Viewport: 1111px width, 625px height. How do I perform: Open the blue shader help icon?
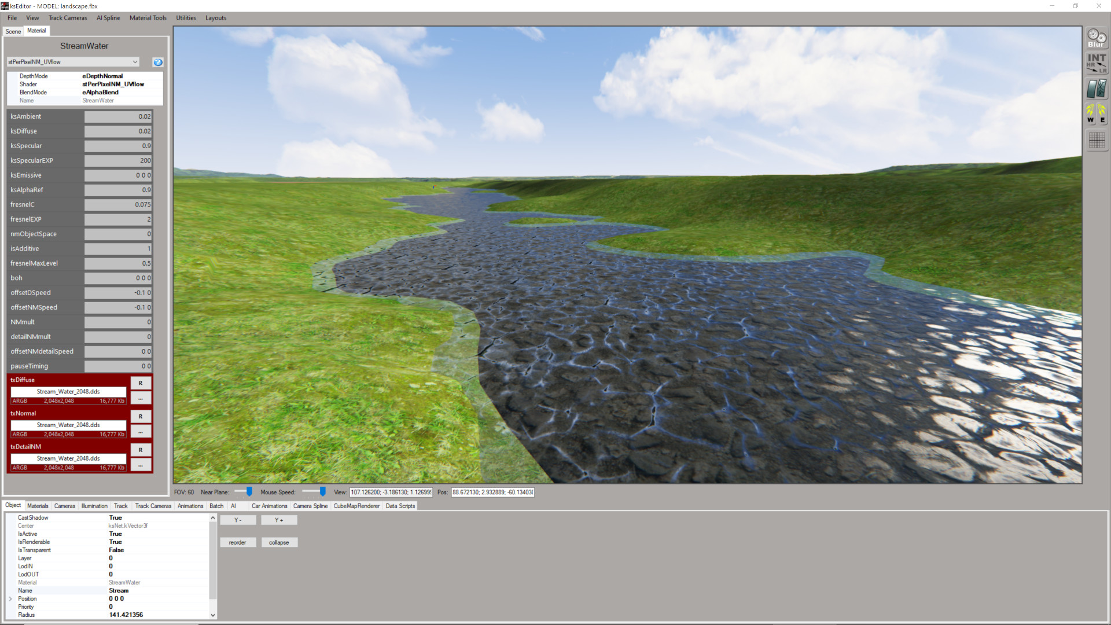tap(157, 62)
